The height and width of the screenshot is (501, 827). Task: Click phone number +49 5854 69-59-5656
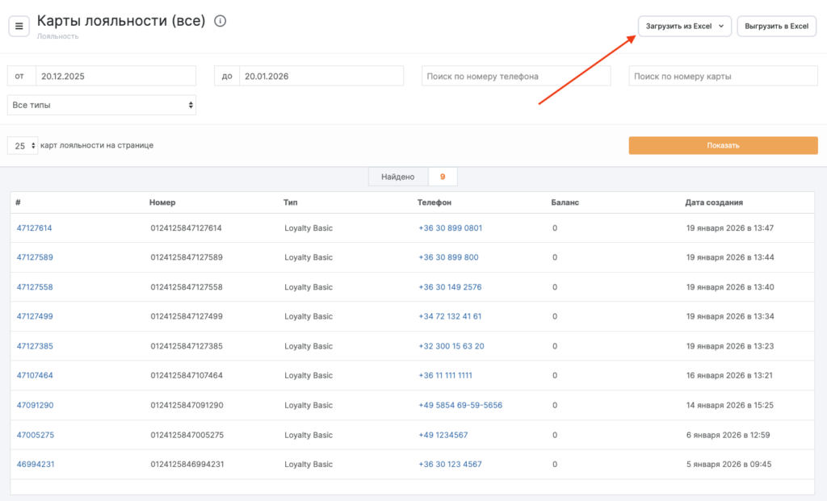click(x=460, y=405)
